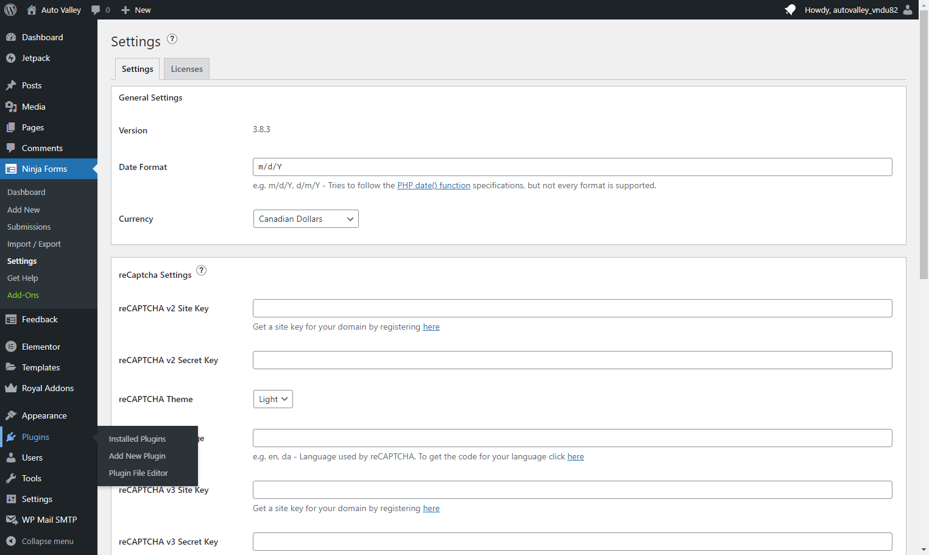Focus the reCAPTCHA v2 Site Key field
Screen dimensions: 929x555
click(x=573, y=308)
